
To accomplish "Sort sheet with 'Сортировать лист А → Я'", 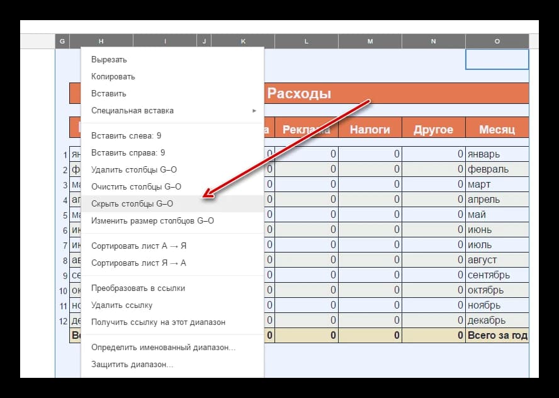I will point(138,246).
